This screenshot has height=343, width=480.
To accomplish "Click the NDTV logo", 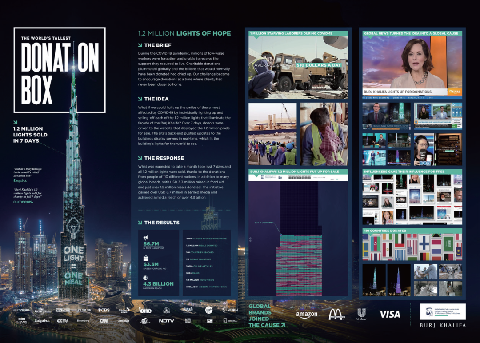I will (166, 321).
